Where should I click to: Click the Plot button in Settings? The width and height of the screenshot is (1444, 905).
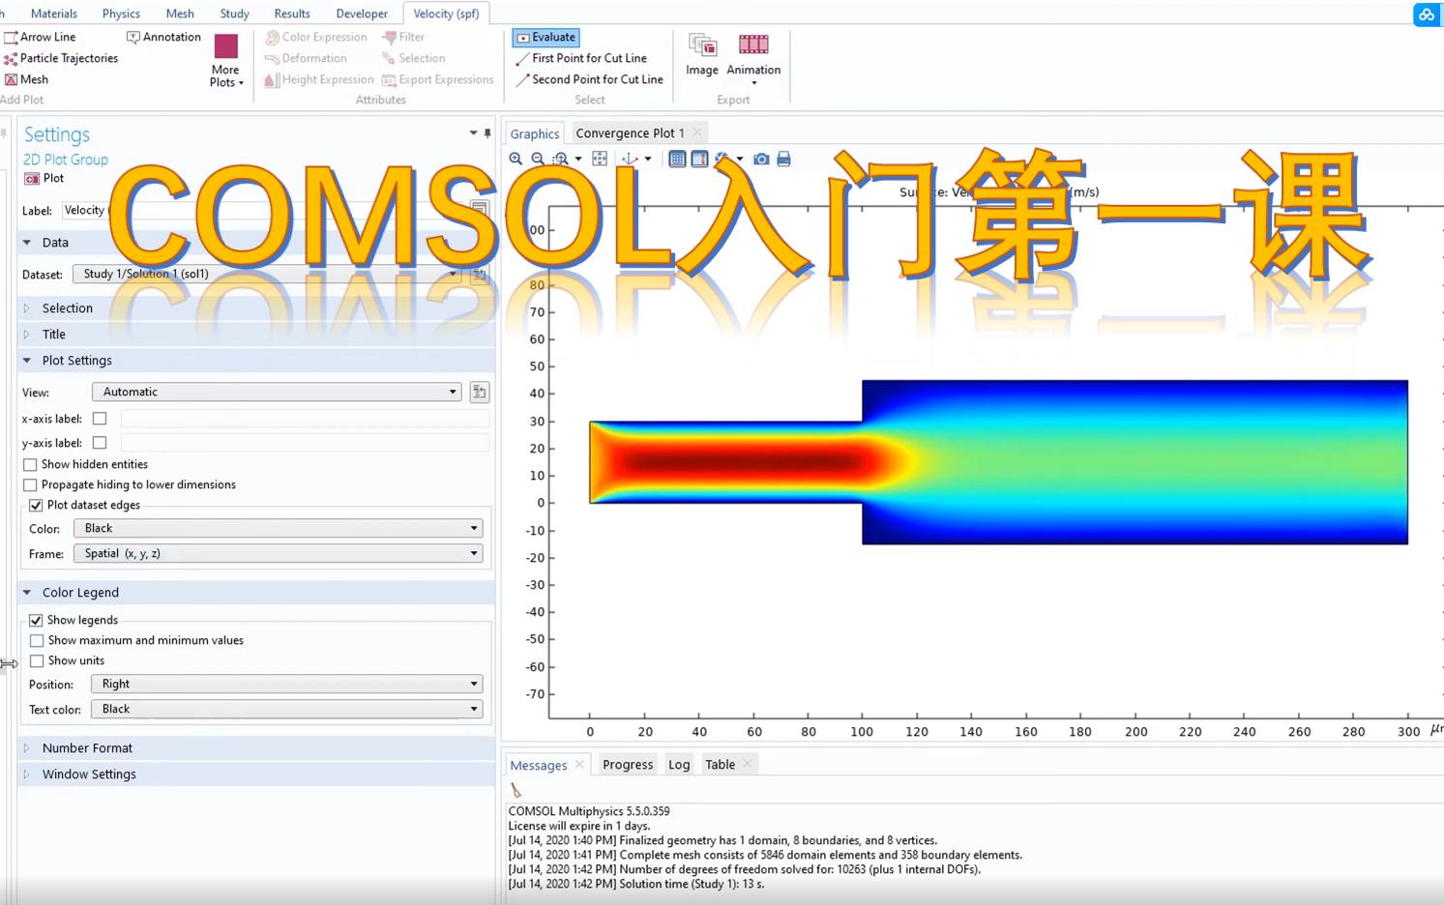[44, 178]
